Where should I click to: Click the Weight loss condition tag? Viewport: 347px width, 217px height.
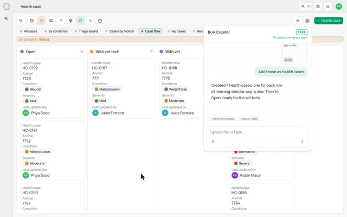click(x=176, y=89)
